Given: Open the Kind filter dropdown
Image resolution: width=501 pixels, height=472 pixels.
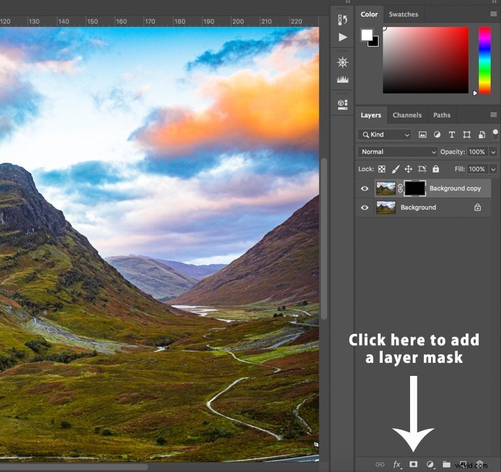Looking at the screenshot, I should 385,135.
